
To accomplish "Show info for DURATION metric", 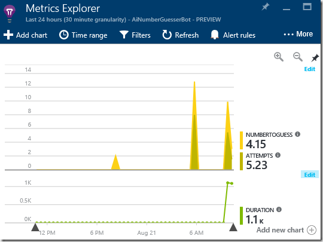I will [279, 210].
